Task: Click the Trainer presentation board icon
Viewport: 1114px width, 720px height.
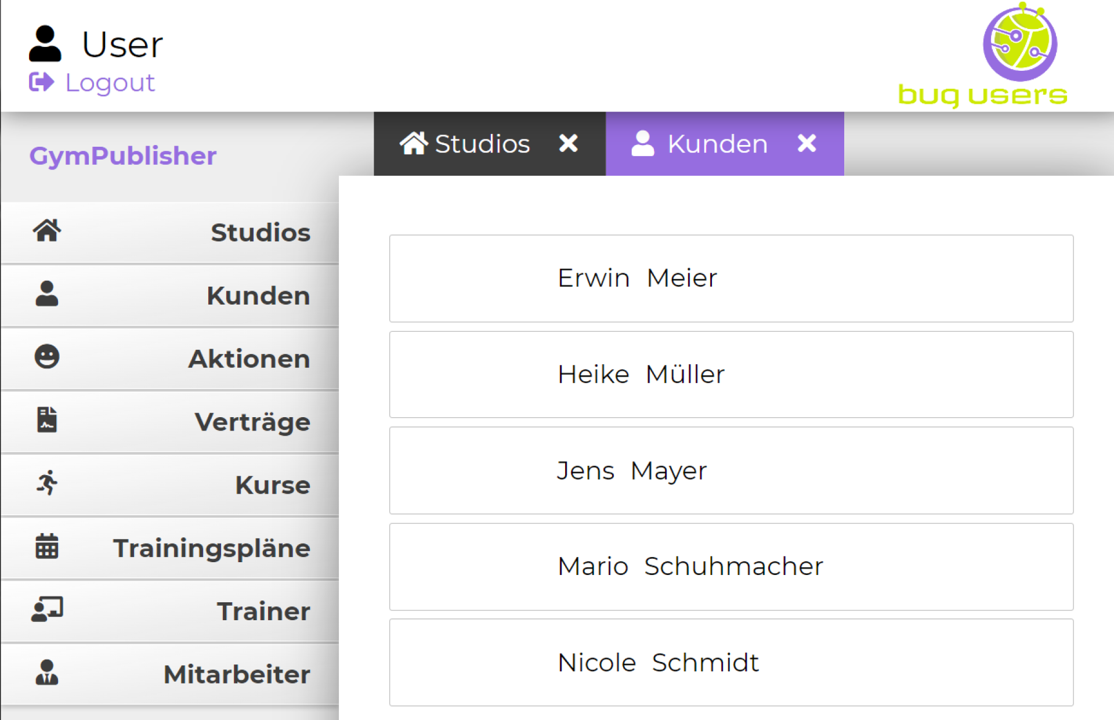Action: [47, 610]
